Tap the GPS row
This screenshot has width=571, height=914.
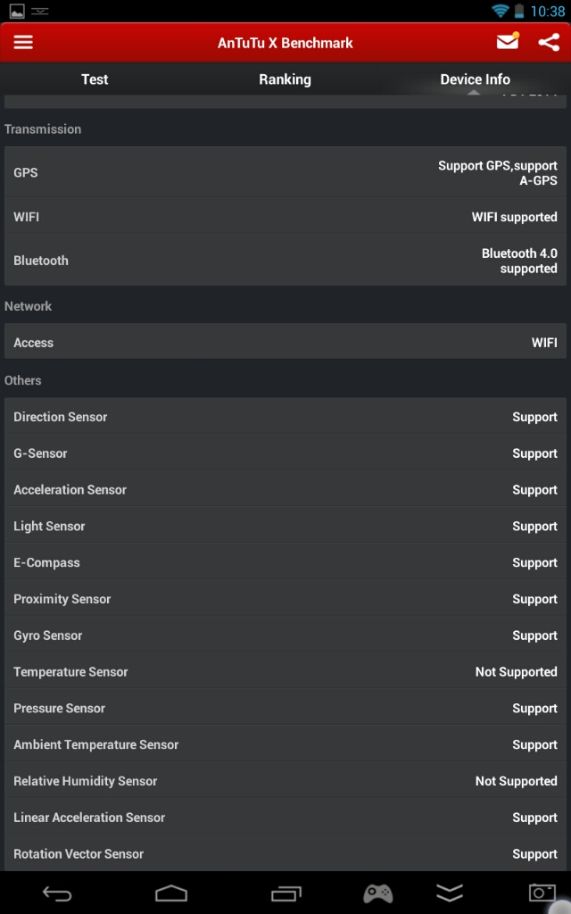(x=285, y=173)
